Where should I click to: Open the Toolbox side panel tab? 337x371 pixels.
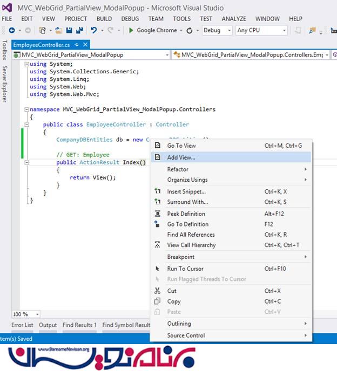tap(5, 50)
